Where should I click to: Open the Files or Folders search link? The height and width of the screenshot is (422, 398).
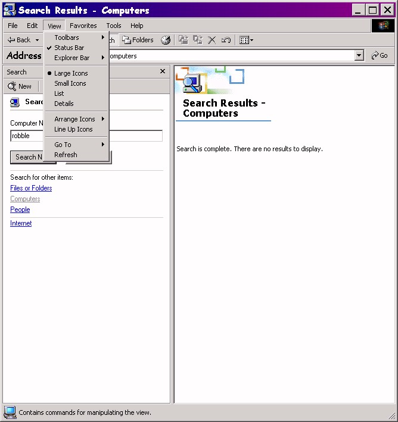pyautogui.click(x=31, y=188)
